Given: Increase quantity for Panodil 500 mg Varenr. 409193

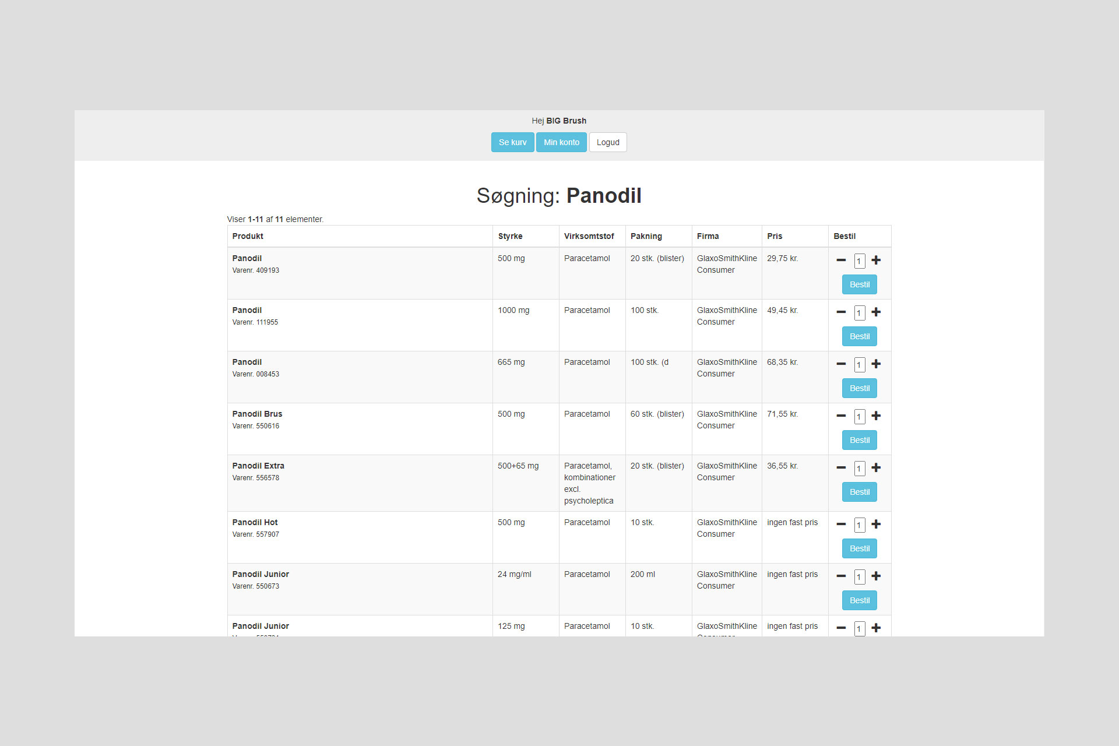Looking at the screenshot, I should click(x=876, y=260).
